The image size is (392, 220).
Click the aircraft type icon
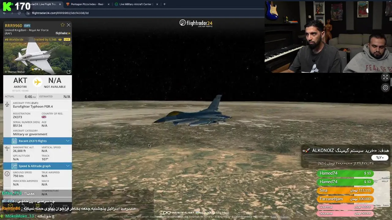7,105
